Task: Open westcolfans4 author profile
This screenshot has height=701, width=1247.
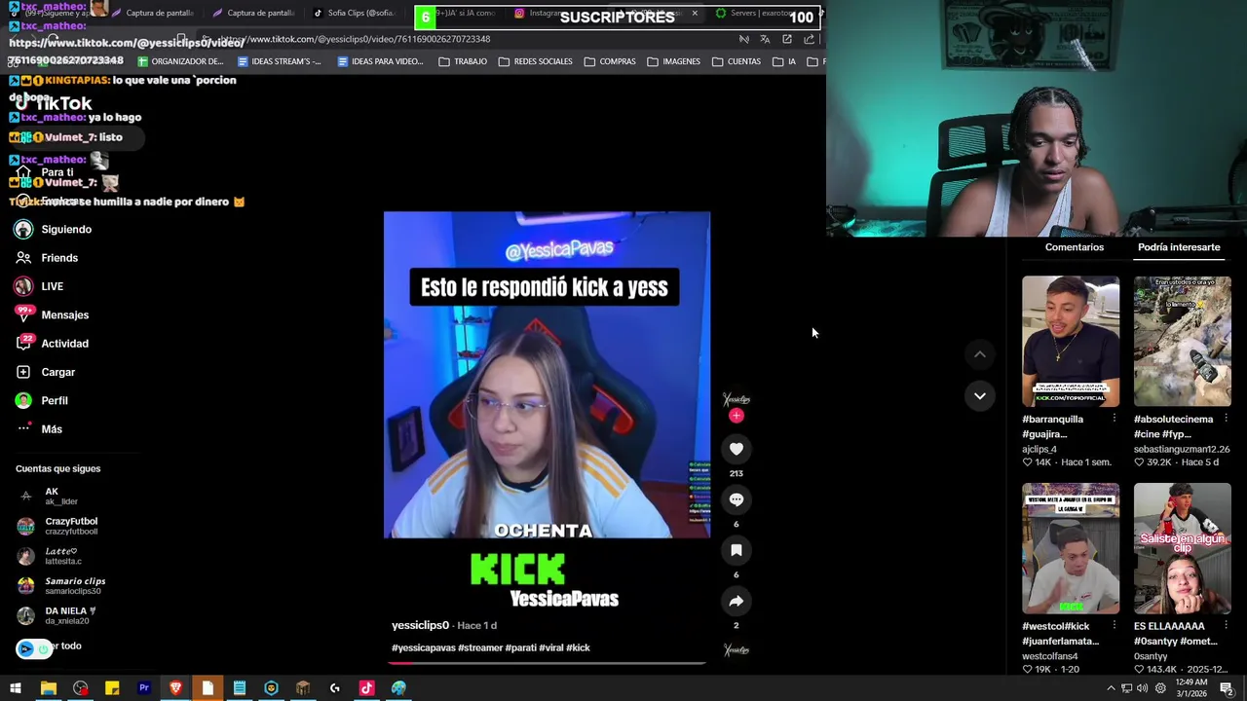Action: (x=1050, y=656)
